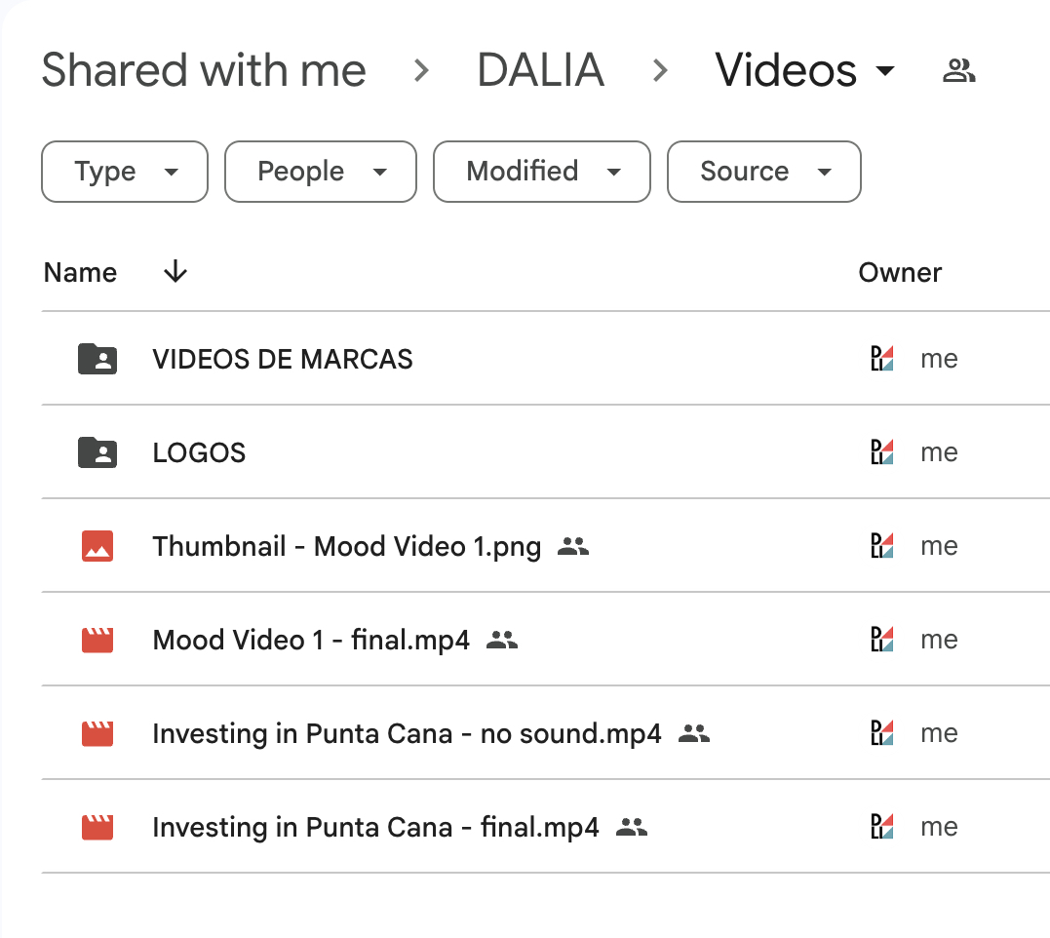Open the People filter dropdown

[x=321, y=172]
